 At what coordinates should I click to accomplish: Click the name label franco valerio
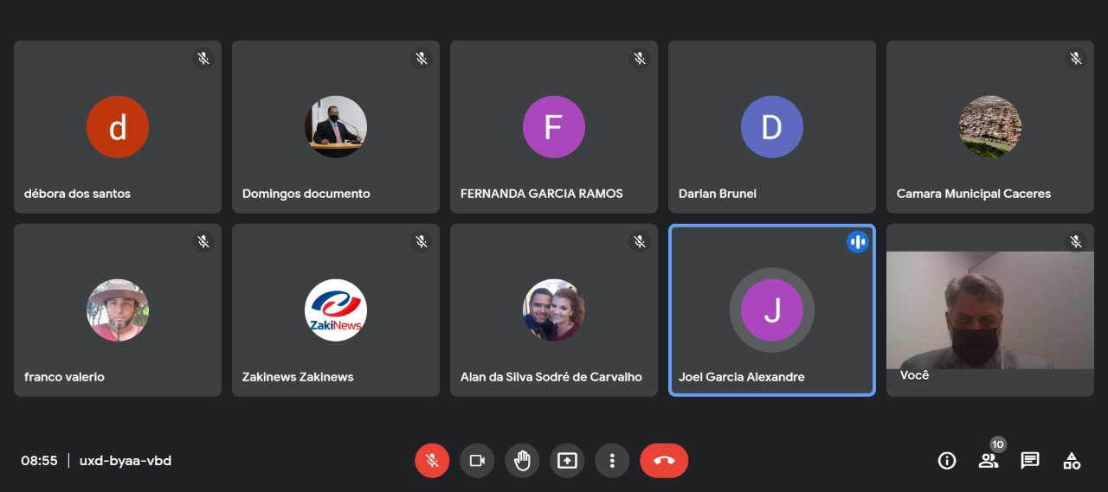click(x=64, y=377)
